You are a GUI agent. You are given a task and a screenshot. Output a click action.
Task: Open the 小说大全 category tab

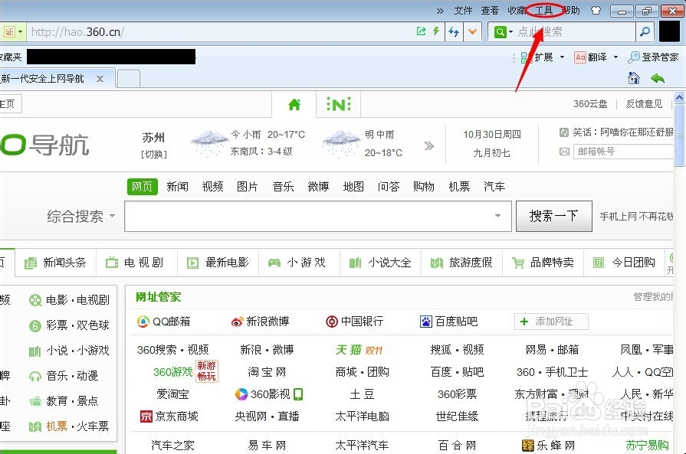coord(381,263)
